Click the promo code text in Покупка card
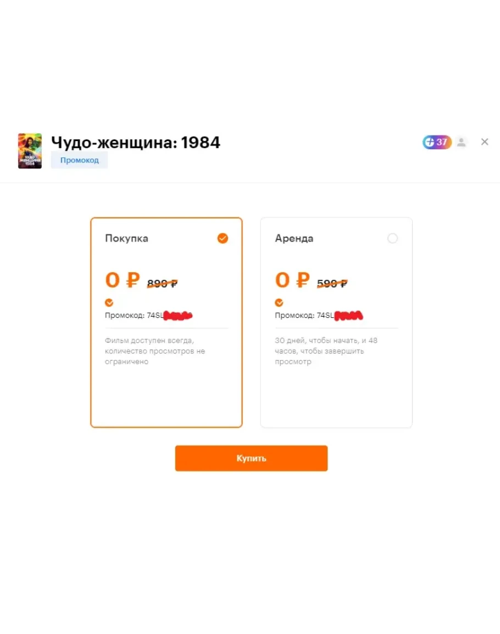 click(x=148, y=316)
